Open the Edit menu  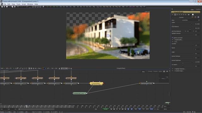tap(9, 4)
